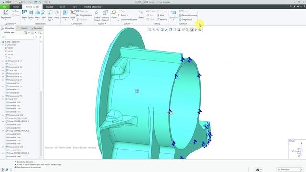Expand Group COPIED_GROUP_1 node
This screenshot has height=172, width=306.
point(3,121)
